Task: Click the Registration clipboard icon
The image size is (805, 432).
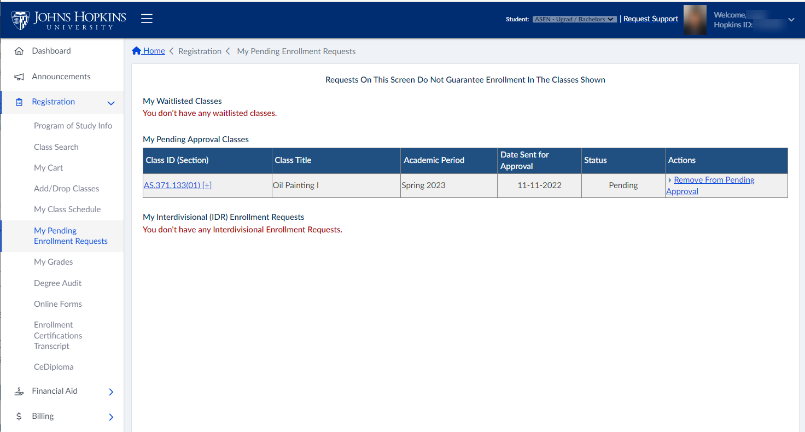Action: coord(19,102)
